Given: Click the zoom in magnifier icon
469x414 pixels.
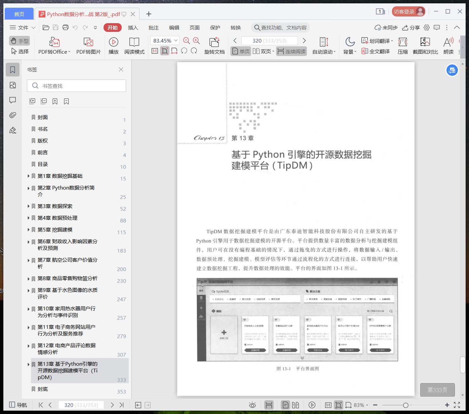Looking at the screenshot, I should [196, 41].
